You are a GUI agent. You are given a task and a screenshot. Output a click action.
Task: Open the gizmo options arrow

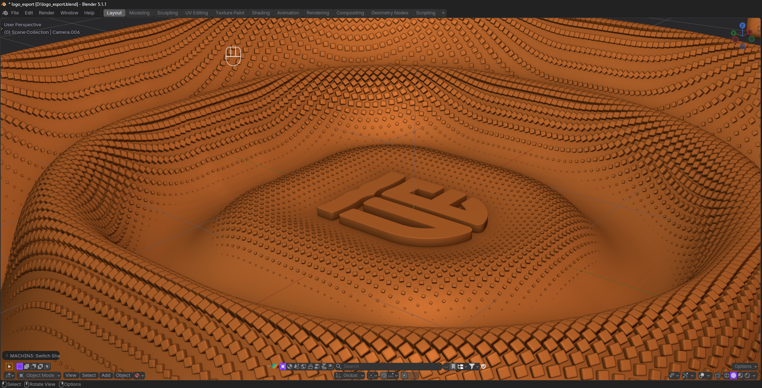(x=692, y=375)
